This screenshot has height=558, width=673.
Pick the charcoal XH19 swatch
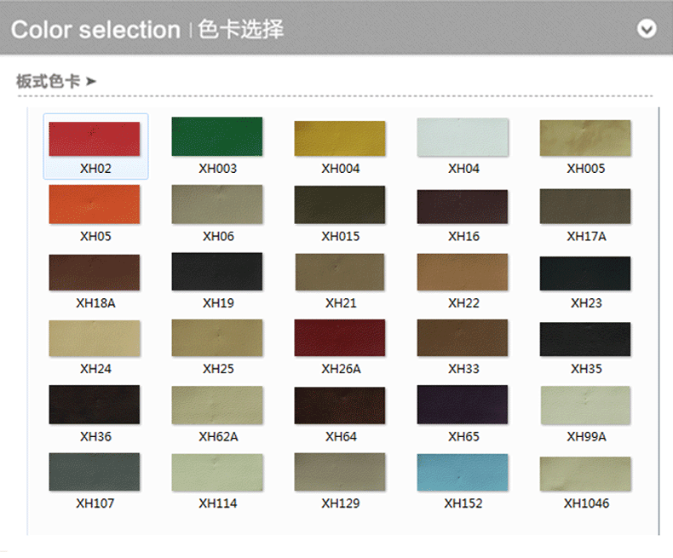click(217, 272)
